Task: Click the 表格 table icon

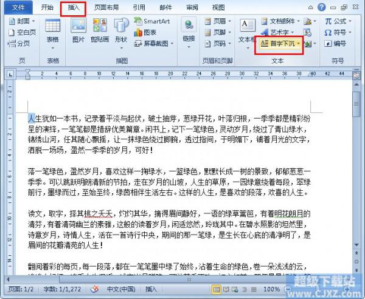Action: pos(52,26)
